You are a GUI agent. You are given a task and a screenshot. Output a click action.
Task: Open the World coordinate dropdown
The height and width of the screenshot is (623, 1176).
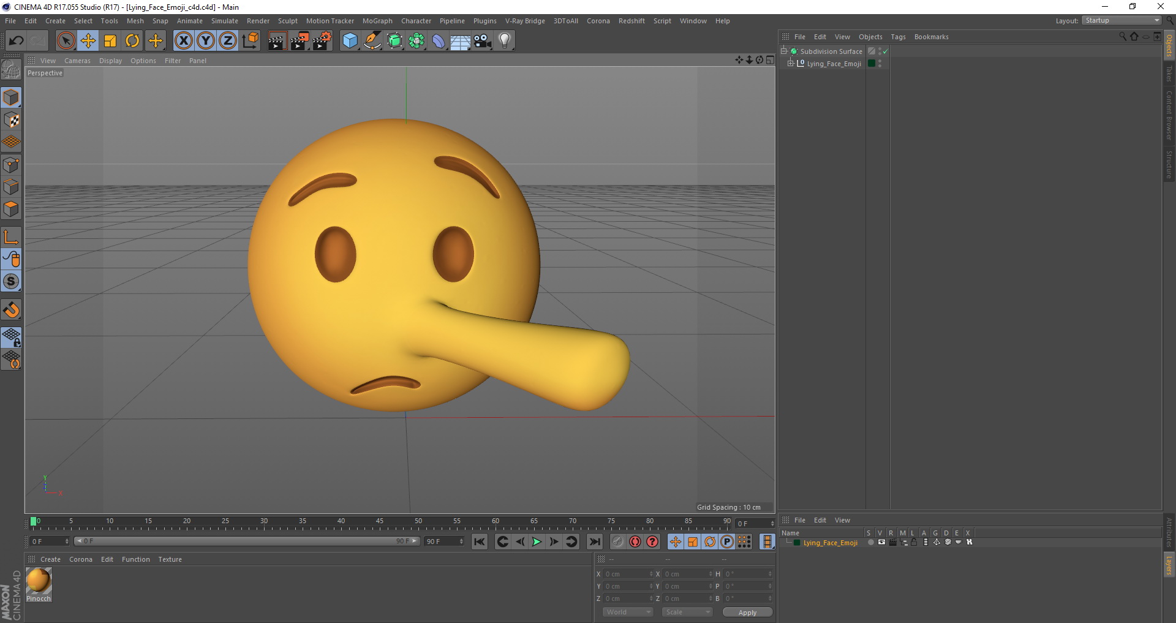coord(628,612)
